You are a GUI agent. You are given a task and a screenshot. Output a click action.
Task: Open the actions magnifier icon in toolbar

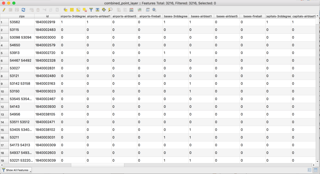coord(154,10)
